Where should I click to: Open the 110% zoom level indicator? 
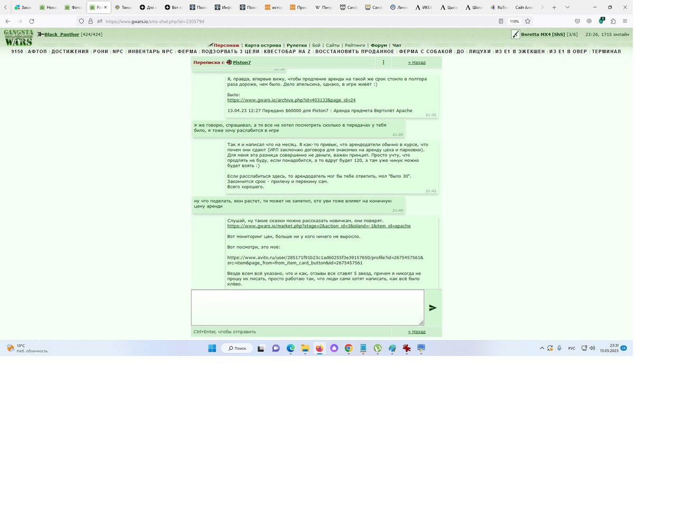514,21
